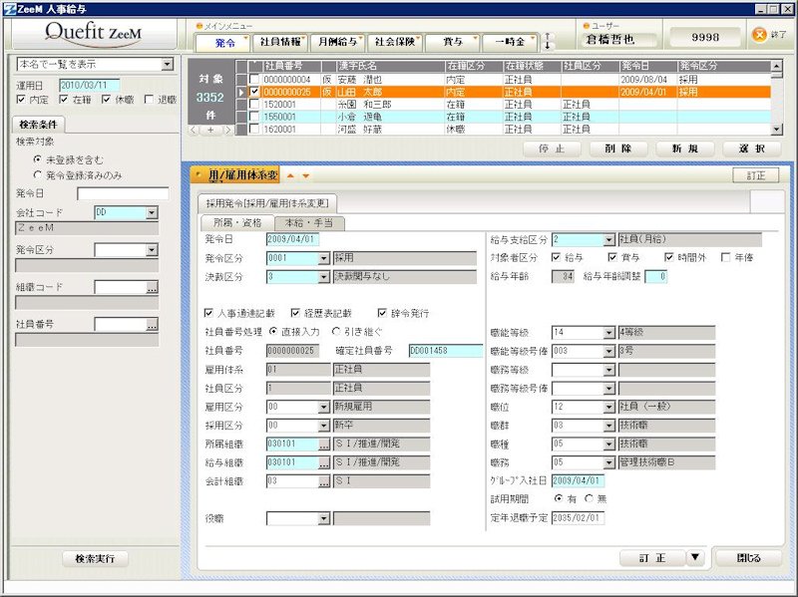The width and height of the screenshot is (798, 597).
Task: Select the 引き継ぐ radio button
Action: (335, 331)
